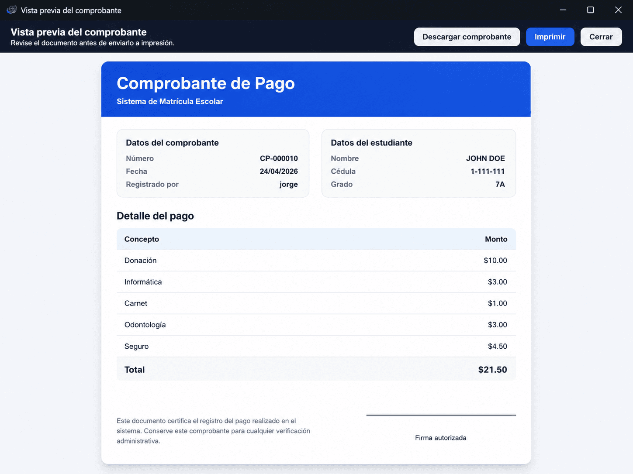Viewport: 633px width, 474px height.
Task: Click the Registrado por value jorge
Action: click(x=289, y=184)
